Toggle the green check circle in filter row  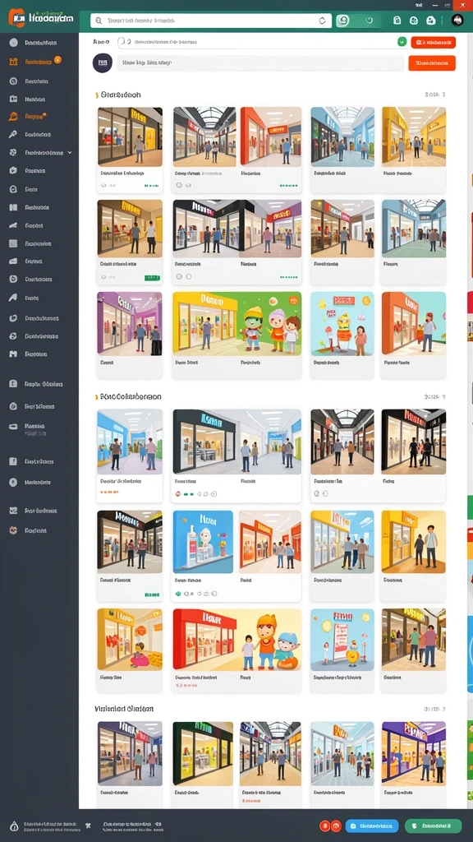click(x=402, y=41)
